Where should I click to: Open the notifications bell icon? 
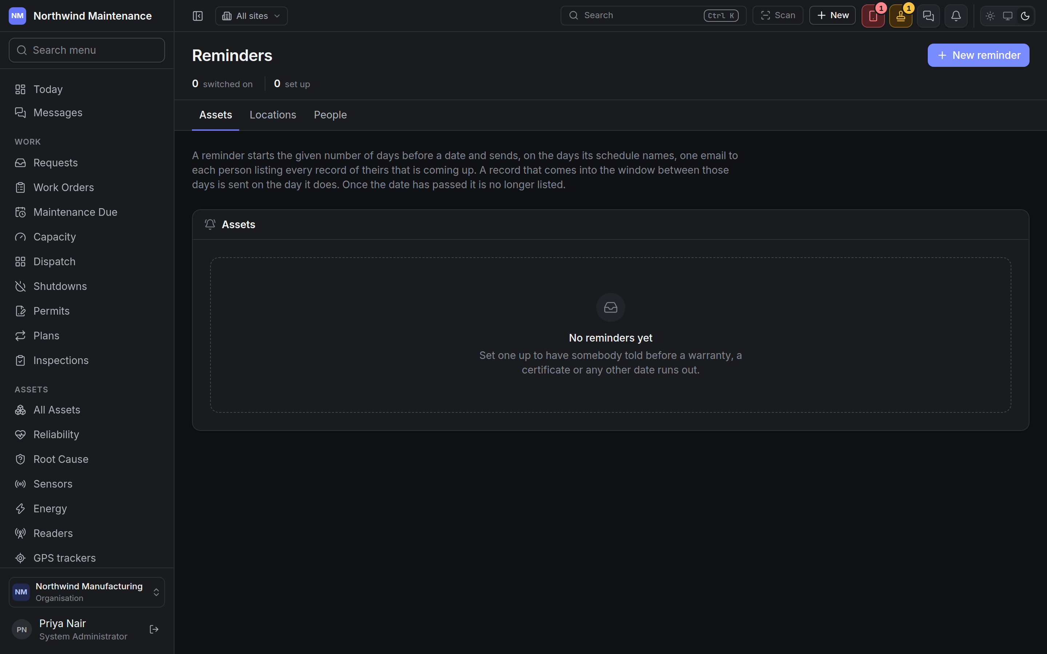point(956,16)
